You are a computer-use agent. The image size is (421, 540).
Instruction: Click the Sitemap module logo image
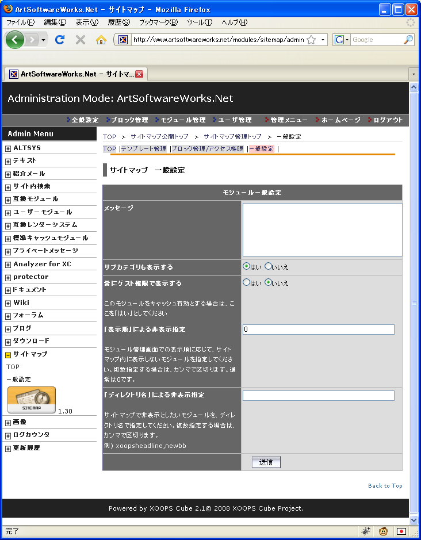click(x=32, y=400)
